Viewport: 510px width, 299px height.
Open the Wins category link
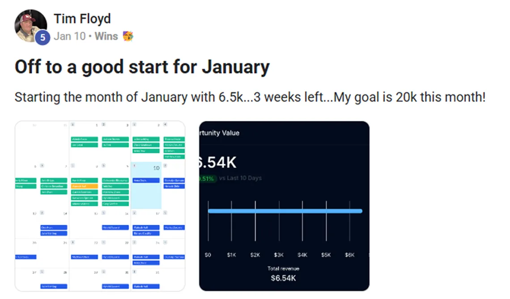[x=106, y=36]
